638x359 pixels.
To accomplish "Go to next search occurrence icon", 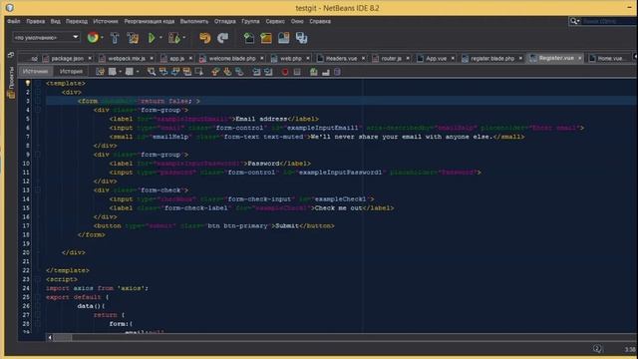I will point(175,72).
